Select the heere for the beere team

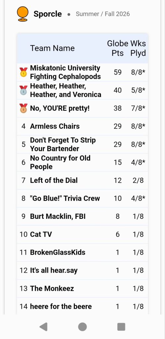61,306
